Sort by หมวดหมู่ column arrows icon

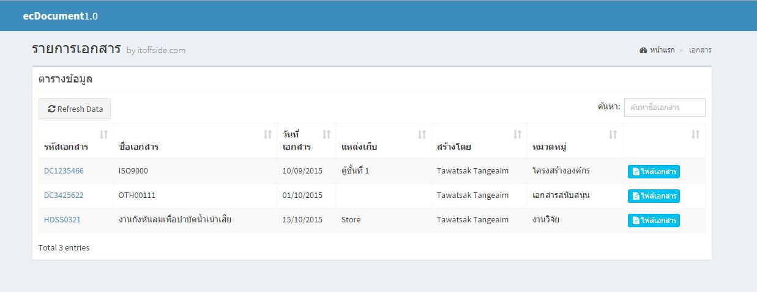pyautogui.click(x=613, y=134)
